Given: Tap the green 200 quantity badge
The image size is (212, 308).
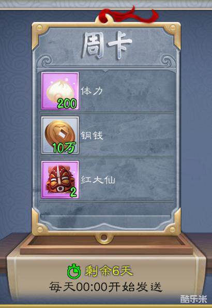Looking at the screenshot, I should tap(67, 104).
